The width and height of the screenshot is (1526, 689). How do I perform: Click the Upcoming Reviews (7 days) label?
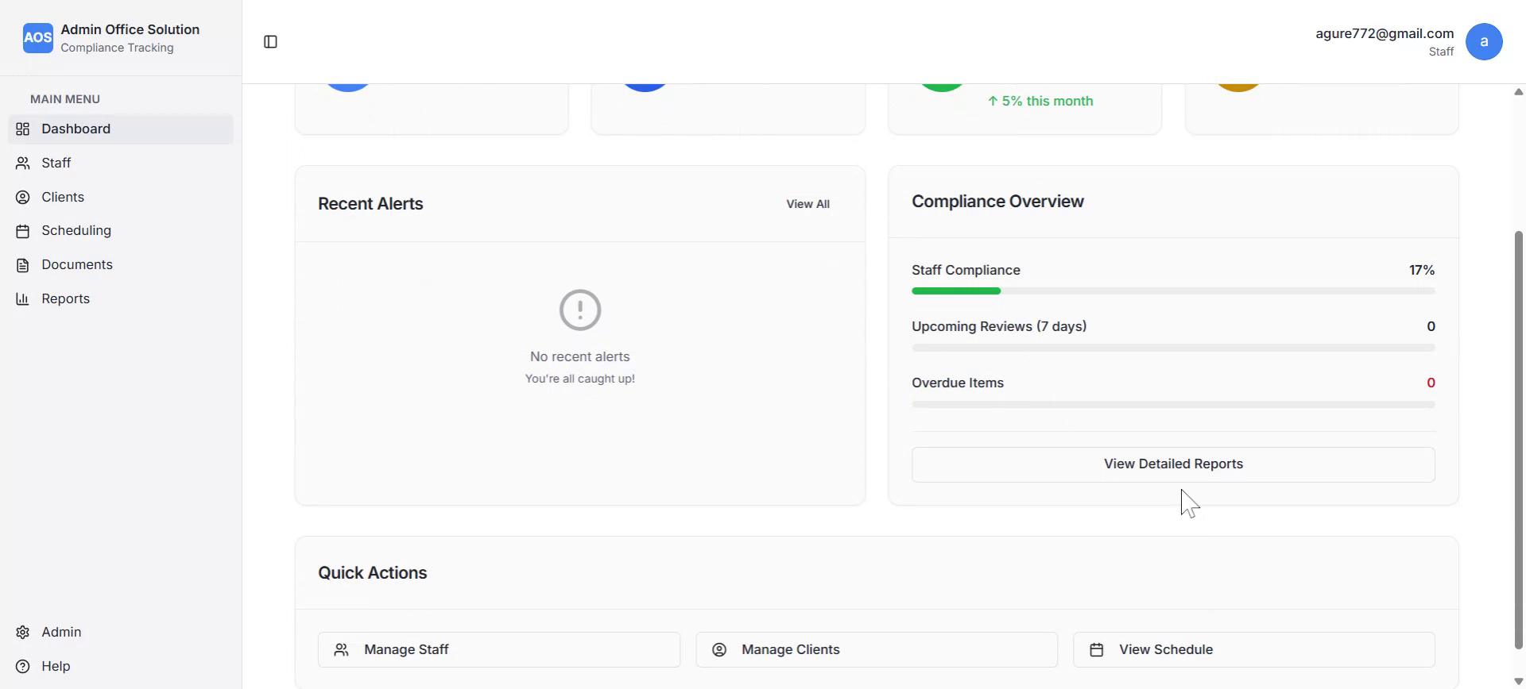[x=999, y=327]
